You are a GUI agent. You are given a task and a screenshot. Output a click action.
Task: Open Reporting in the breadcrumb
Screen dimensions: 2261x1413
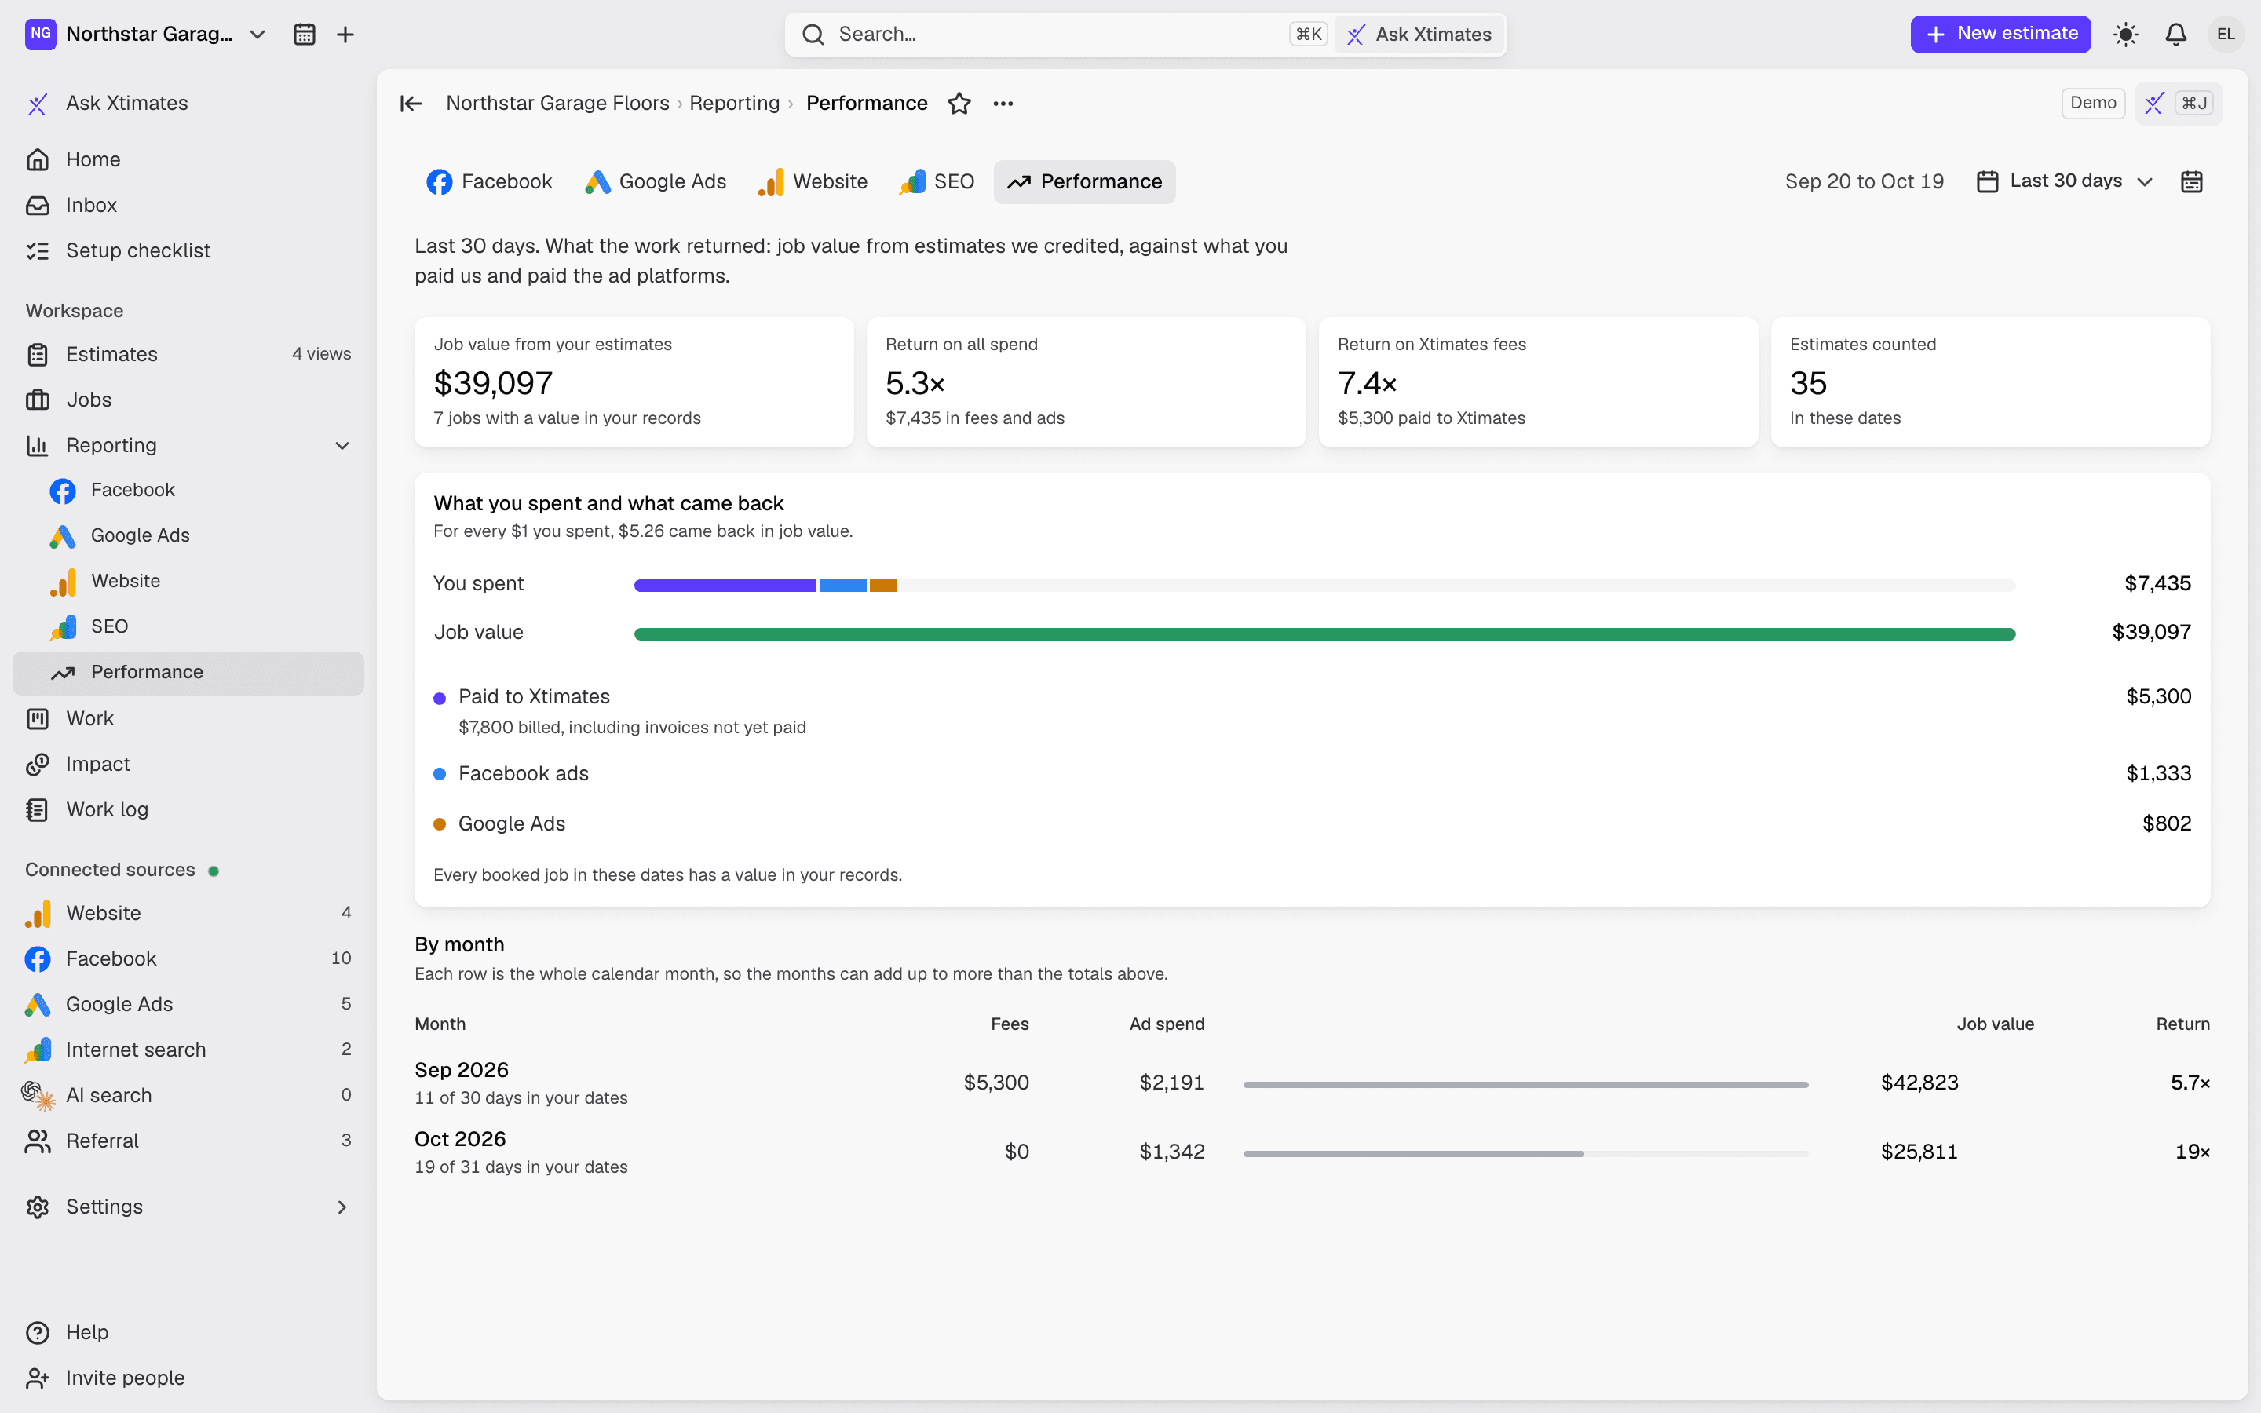tap(734, 104)
